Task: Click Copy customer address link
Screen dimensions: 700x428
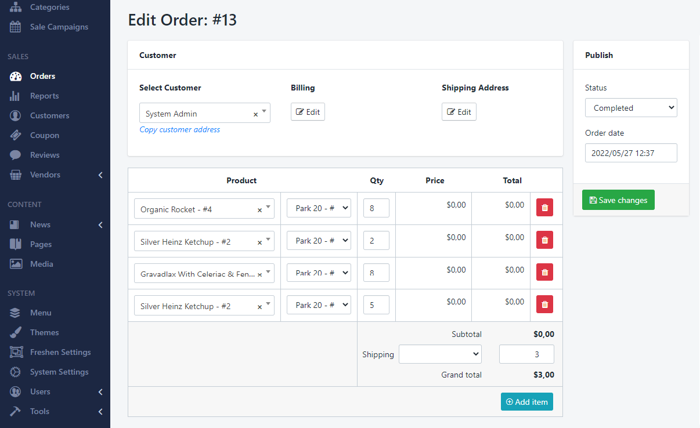Action: pyautogui.click(x=180, y=130)
